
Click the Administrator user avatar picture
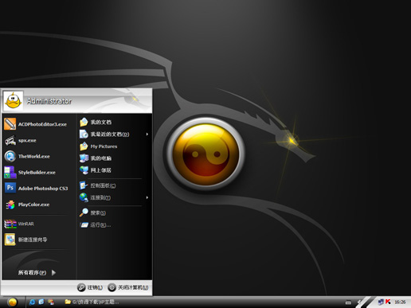(14, 101)
